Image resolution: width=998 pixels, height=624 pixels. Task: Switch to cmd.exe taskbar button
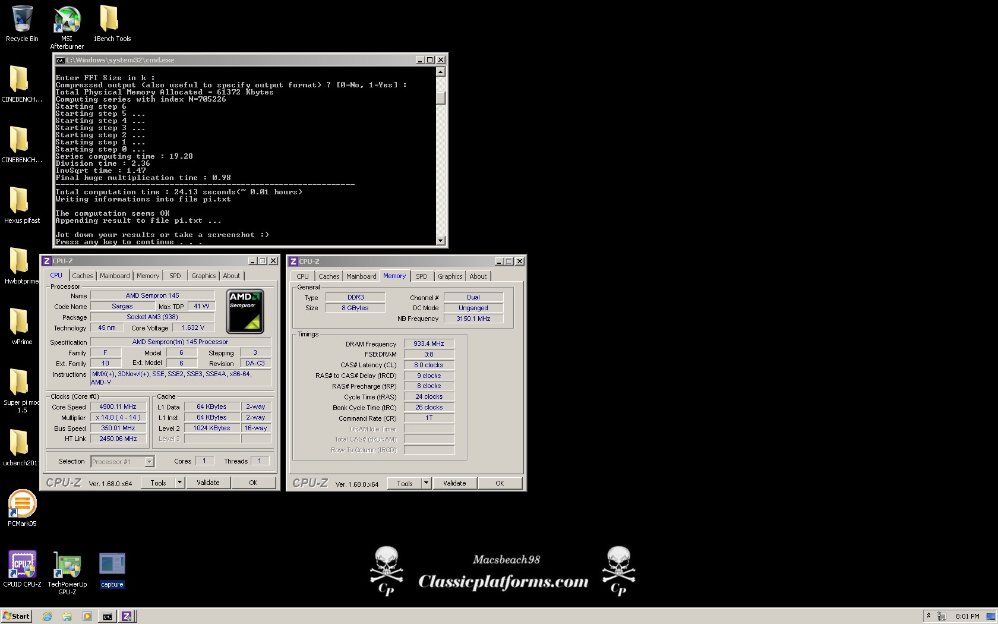coord(107,616)
